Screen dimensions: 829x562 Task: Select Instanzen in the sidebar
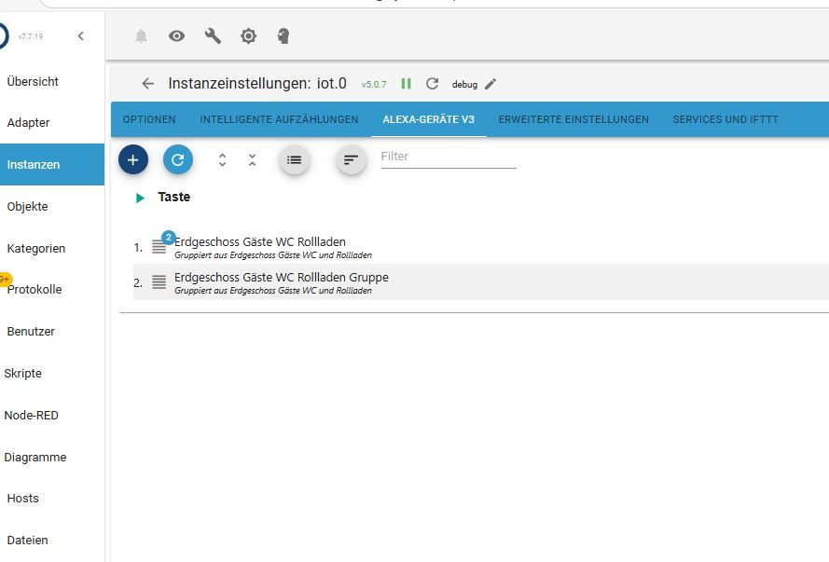tap(52, 164)
